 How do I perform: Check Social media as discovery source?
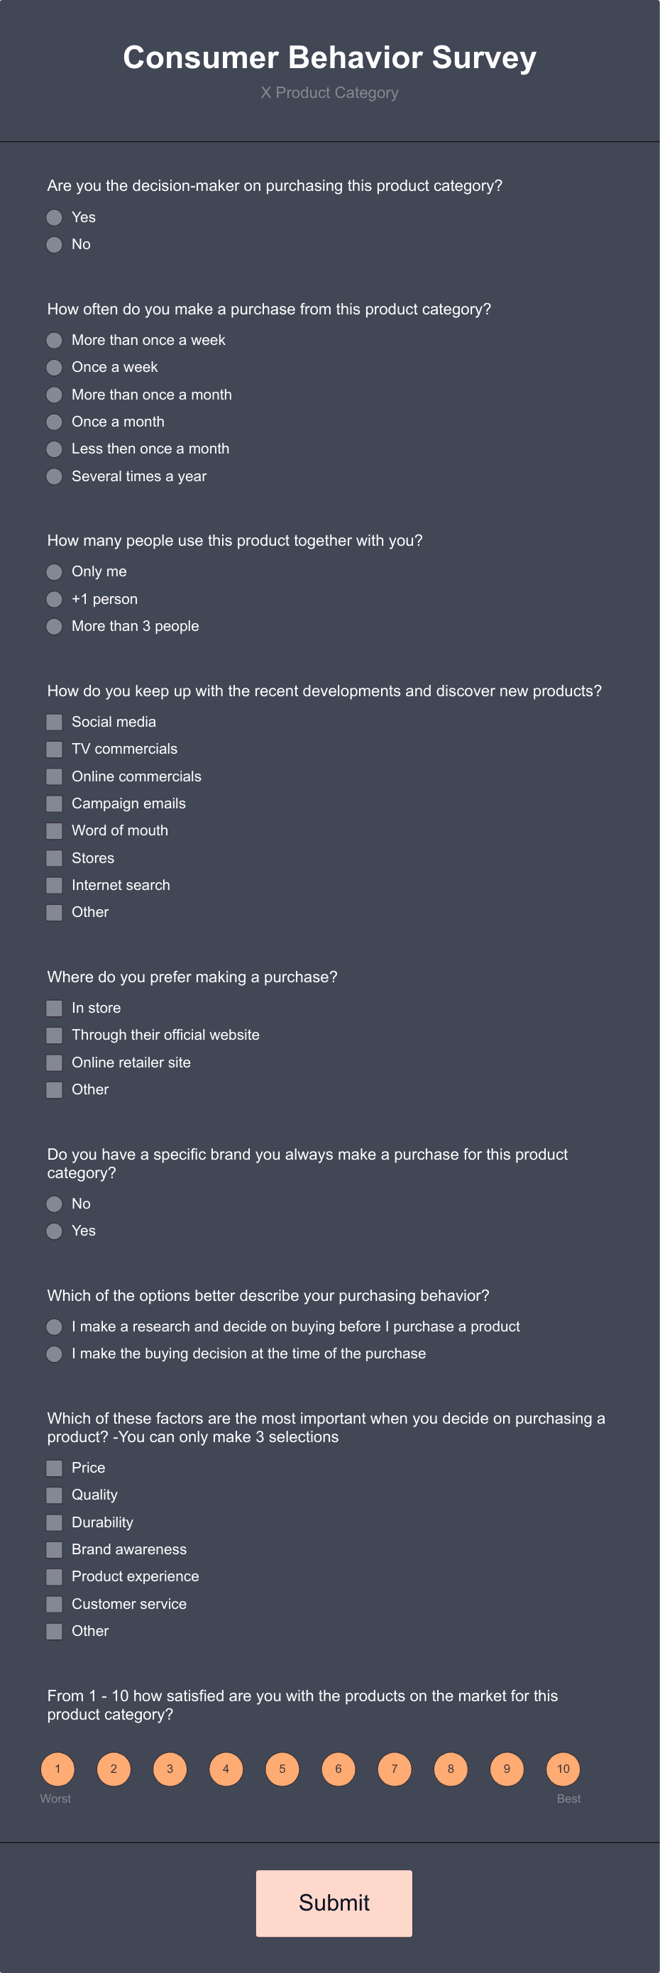pyautogui.click(x=55, y=722)
